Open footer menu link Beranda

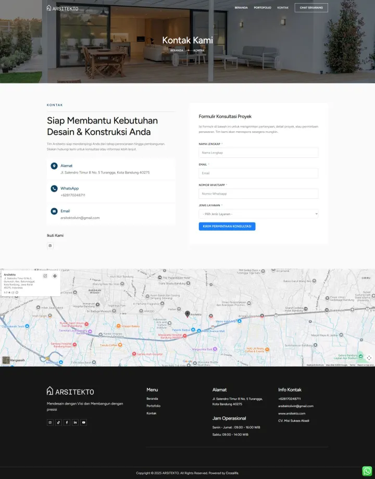(152, 399)
